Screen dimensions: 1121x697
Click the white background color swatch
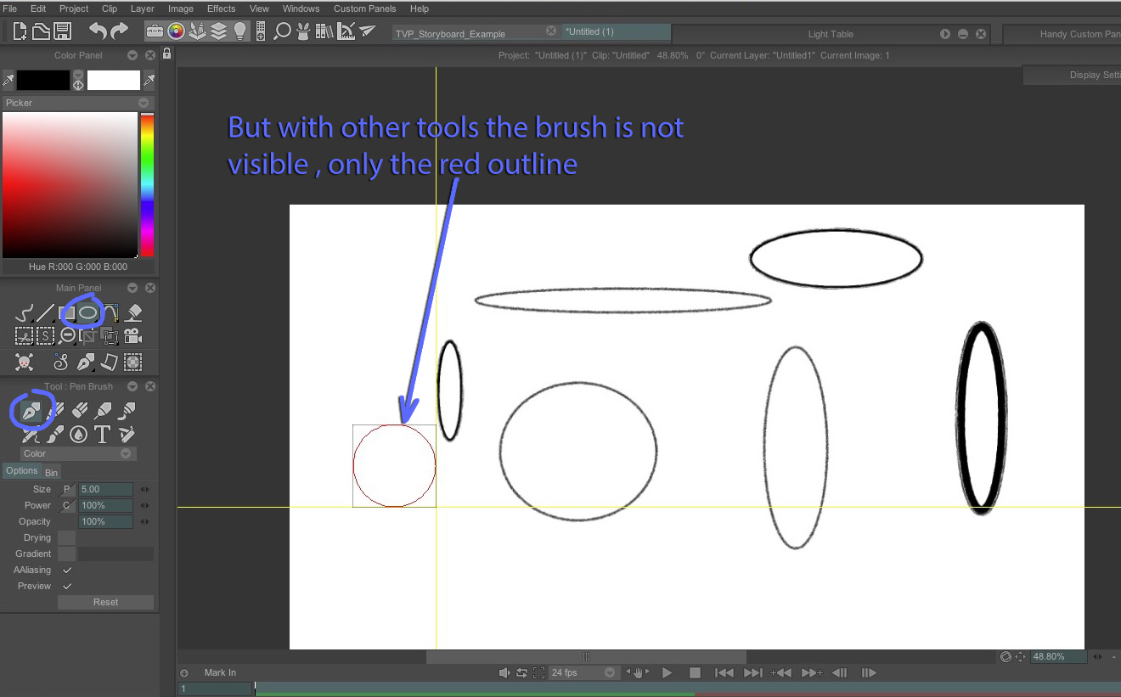(x=114, y=81)
